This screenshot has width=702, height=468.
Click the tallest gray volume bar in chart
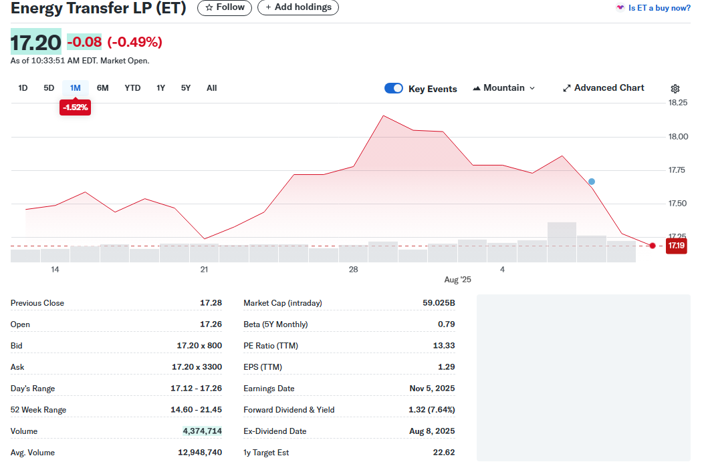click(562, 242)
